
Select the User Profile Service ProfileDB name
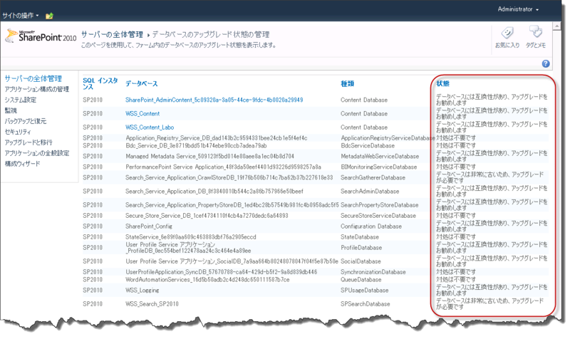coord(188,247)
